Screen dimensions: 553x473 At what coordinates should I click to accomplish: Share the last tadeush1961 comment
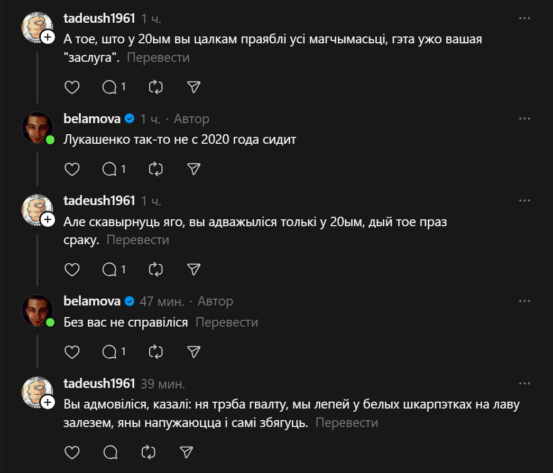(186, 452)
